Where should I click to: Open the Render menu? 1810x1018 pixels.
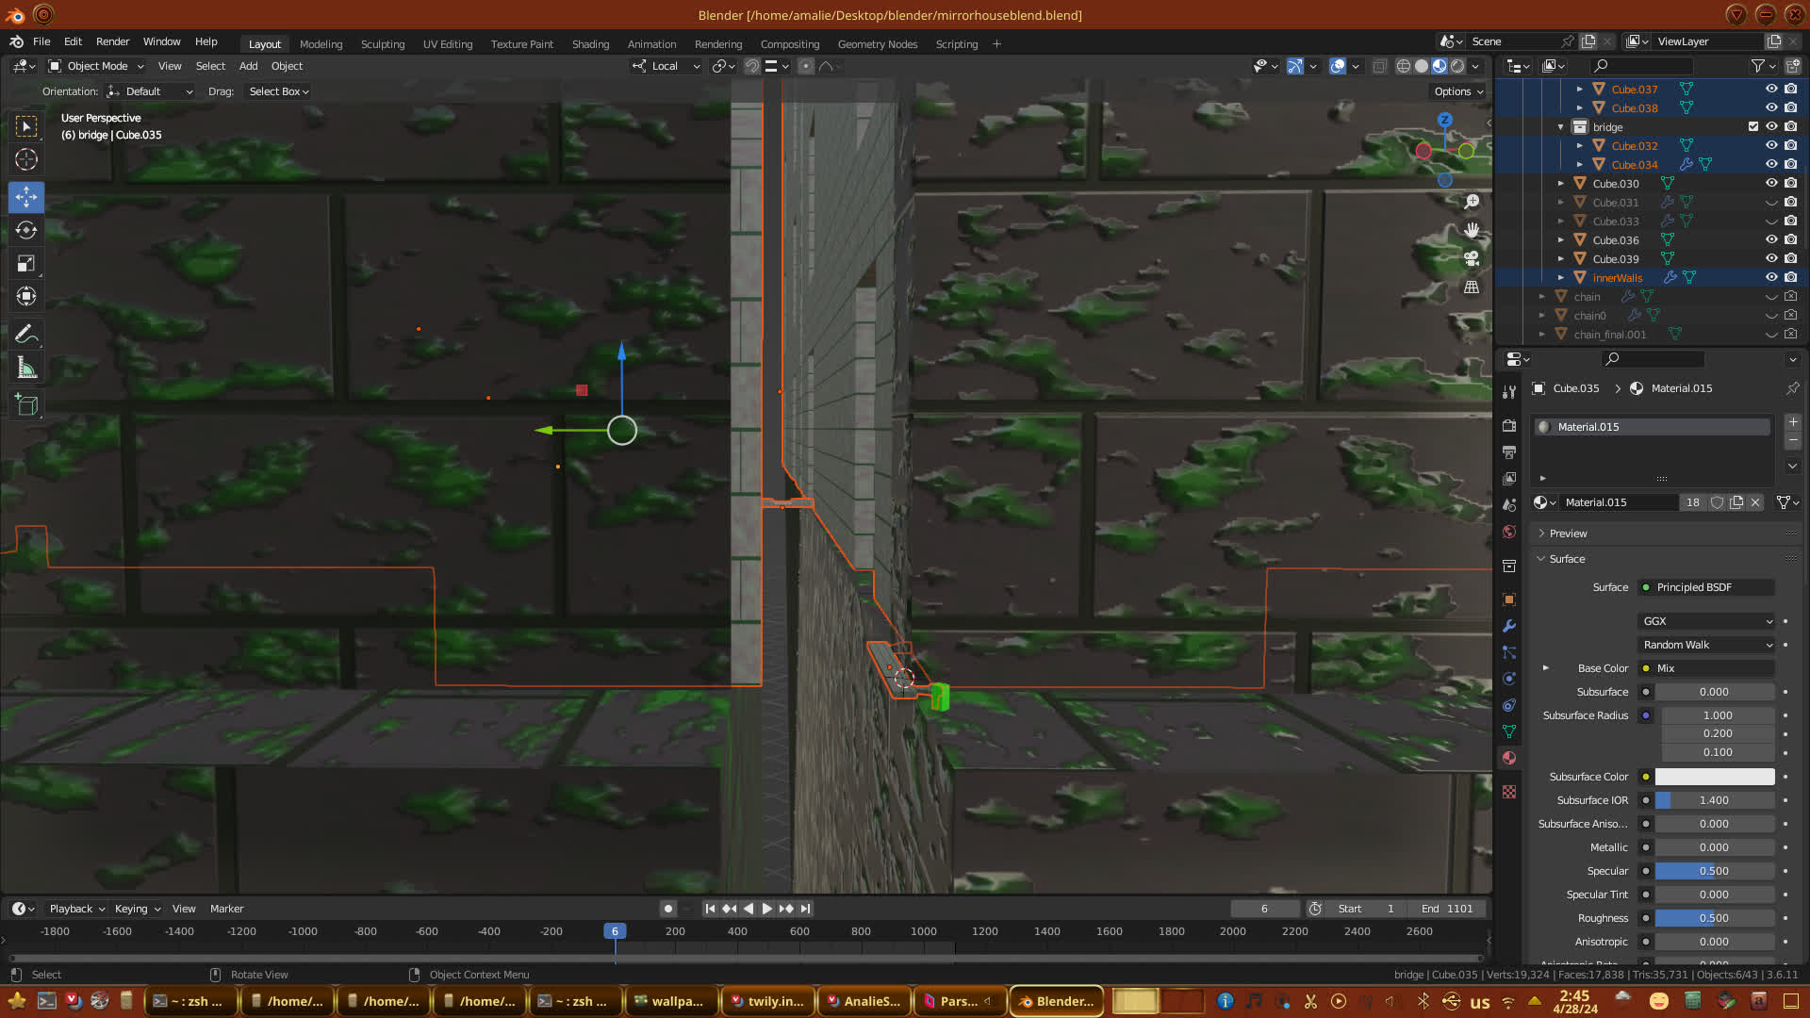[112, 41]
